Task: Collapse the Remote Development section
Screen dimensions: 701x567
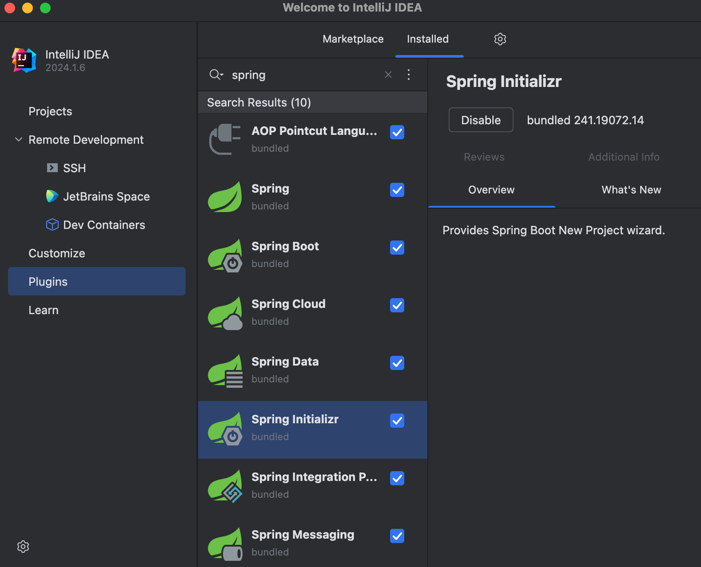Action: (x=19, y=139)
